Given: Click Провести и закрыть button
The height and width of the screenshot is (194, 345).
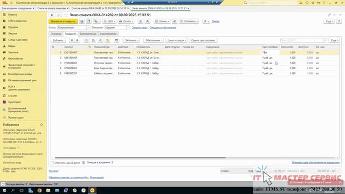Looking at the screenshot, I should 63,22.
